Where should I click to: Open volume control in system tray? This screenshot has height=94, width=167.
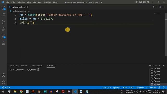146,92
